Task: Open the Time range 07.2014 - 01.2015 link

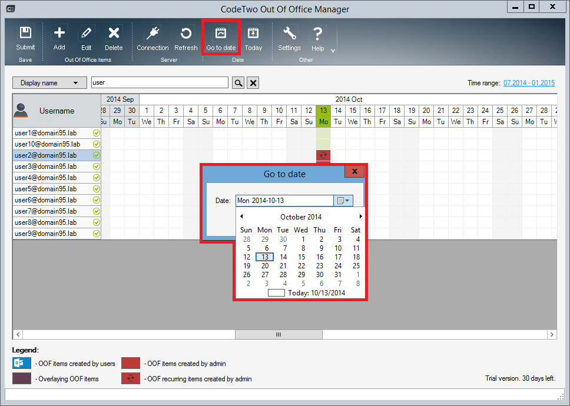Action: (x=529, y=83)
